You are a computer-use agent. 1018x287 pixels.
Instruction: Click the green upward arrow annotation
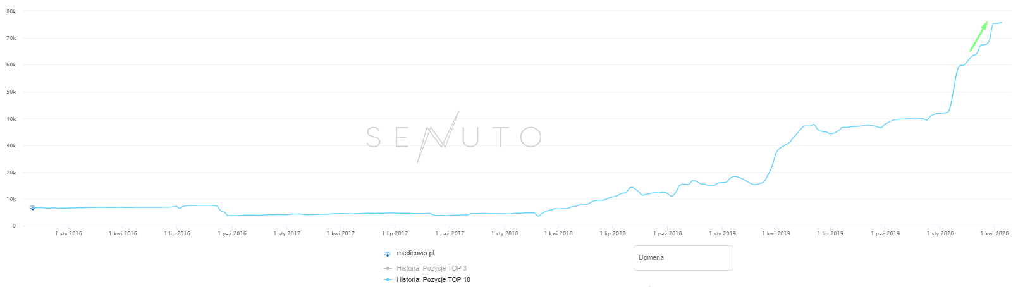point(978,37)
